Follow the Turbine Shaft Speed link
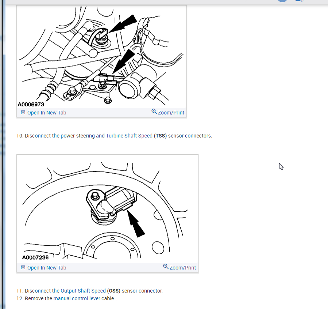Viewport: 328px width, 309px height. (129, 136)
